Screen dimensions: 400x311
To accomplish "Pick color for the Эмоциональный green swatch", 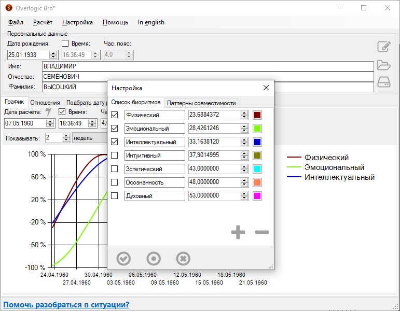I will click(257, 129).
